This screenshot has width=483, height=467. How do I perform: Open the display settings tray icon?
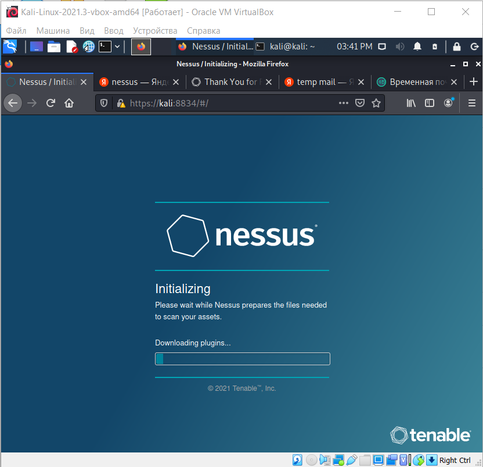pyautogui.click(x=382, y=47)
